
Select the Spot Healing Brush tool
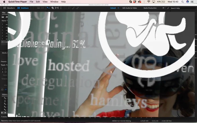pos(78,8)
